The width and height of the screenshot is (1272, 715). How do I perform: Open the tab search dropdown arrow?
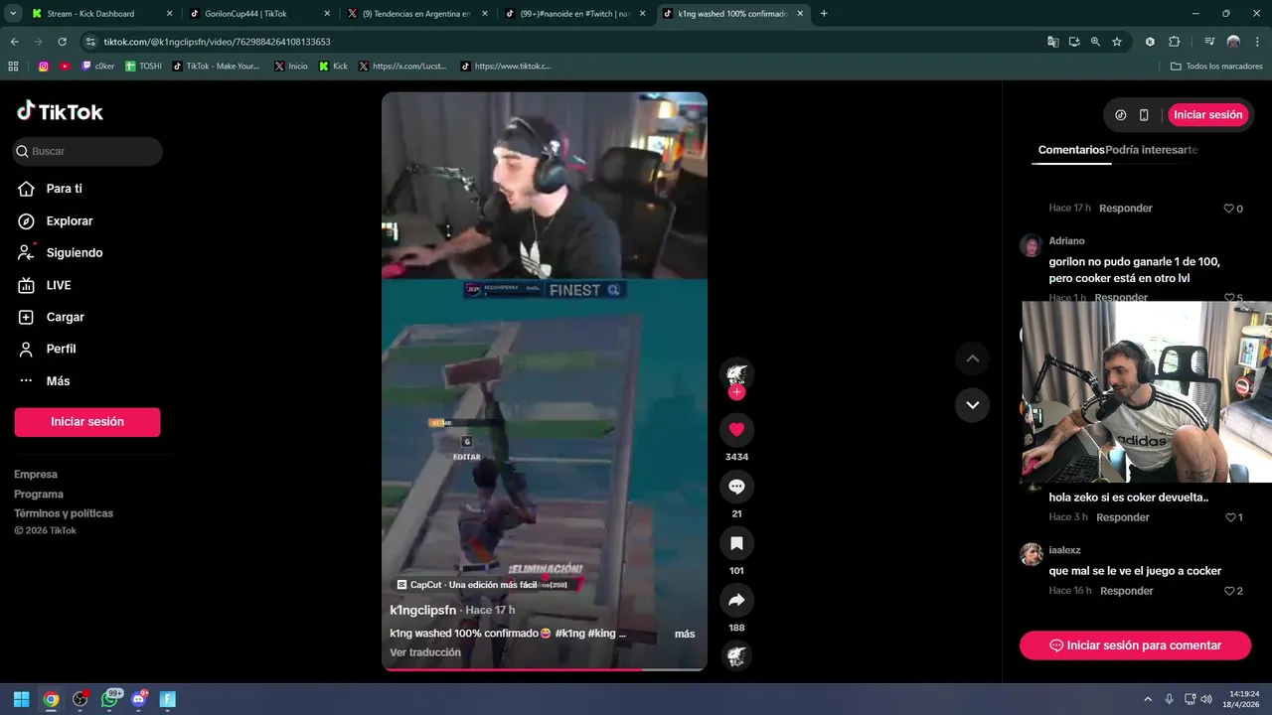pyautogui.click(x=12, y=14)
